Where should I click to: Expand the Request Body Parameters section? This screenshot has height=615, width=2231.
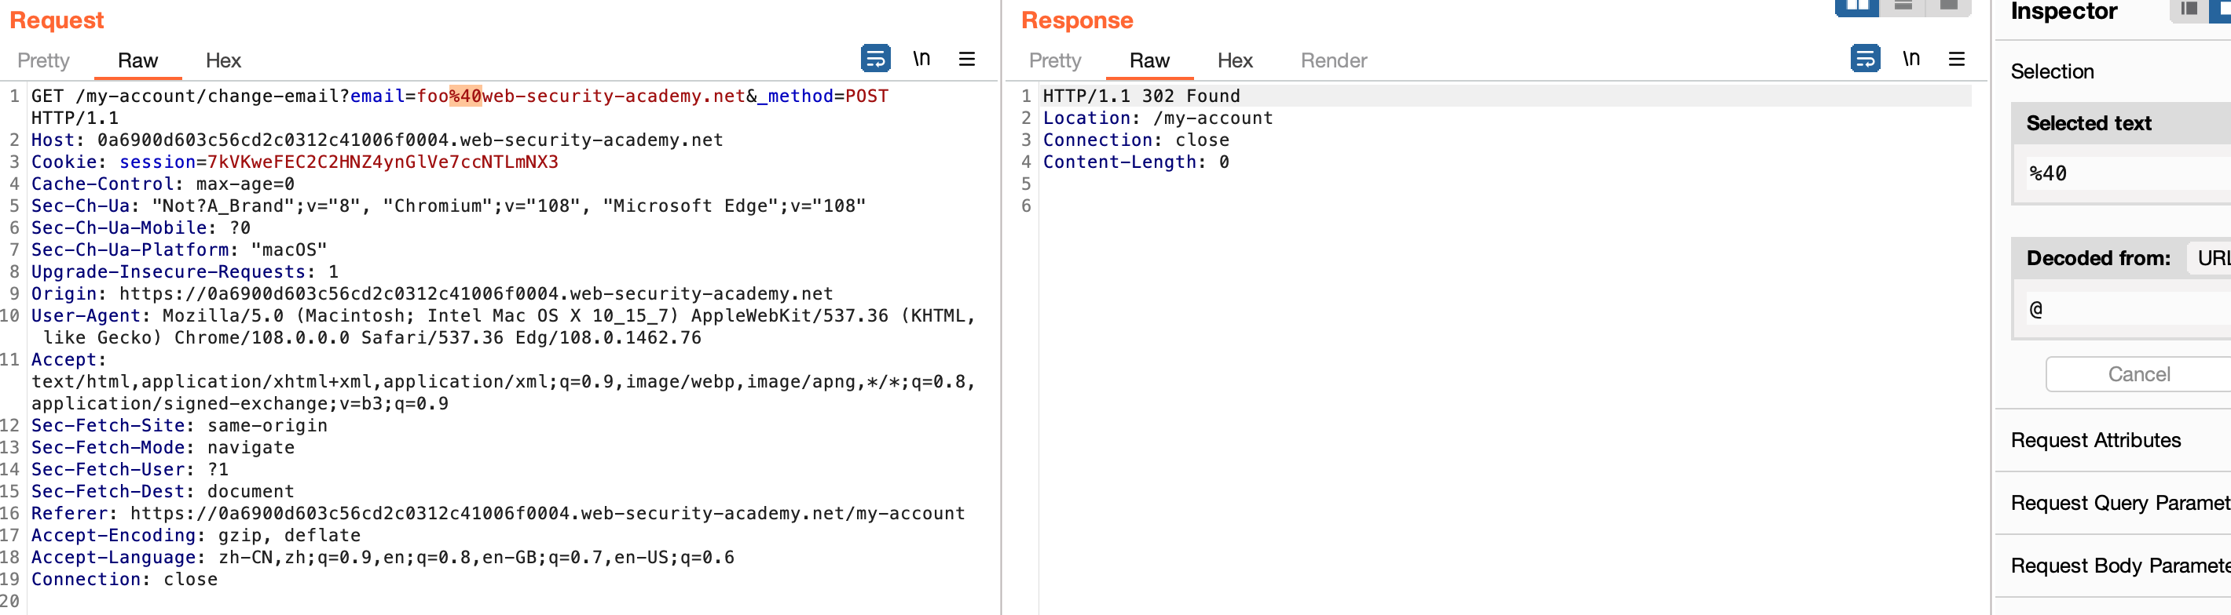tap(2113, 566)
